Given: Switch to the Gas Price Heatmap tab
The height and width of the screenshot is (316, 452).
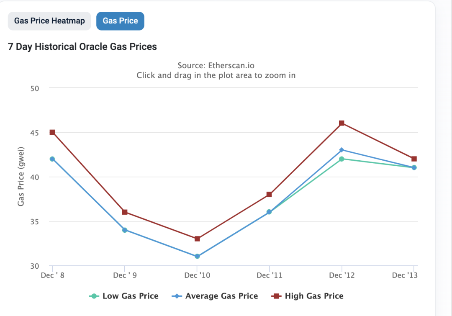Looking at the screenshot, I should coord(49,21).
